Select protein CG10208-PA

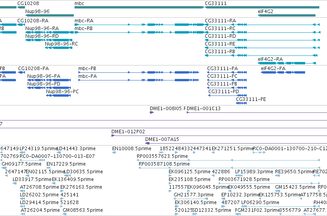click(x=22, y=72)
